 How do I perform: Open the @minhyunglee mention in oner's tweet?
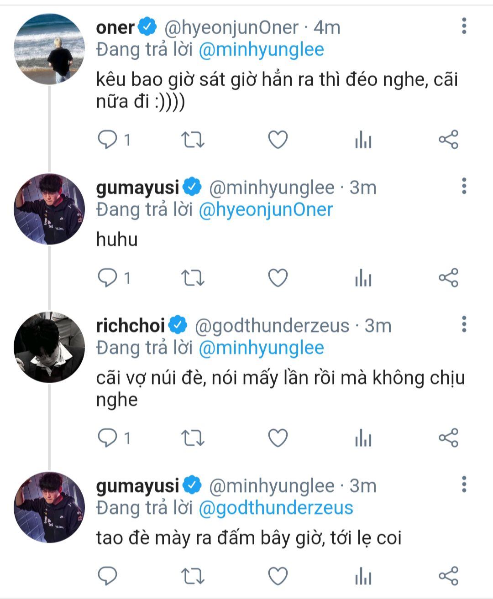pyautogui.click(x=261, y=50)
